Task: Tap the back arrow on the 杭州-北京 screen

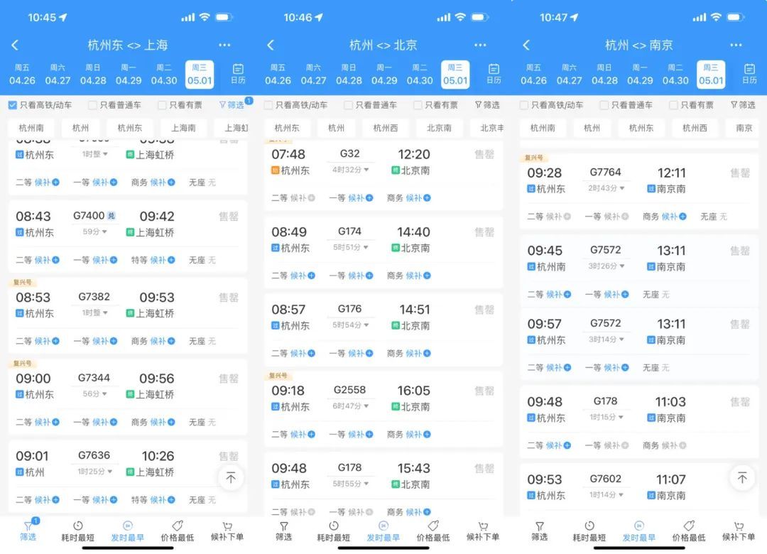Action: (x=271, y=45)
